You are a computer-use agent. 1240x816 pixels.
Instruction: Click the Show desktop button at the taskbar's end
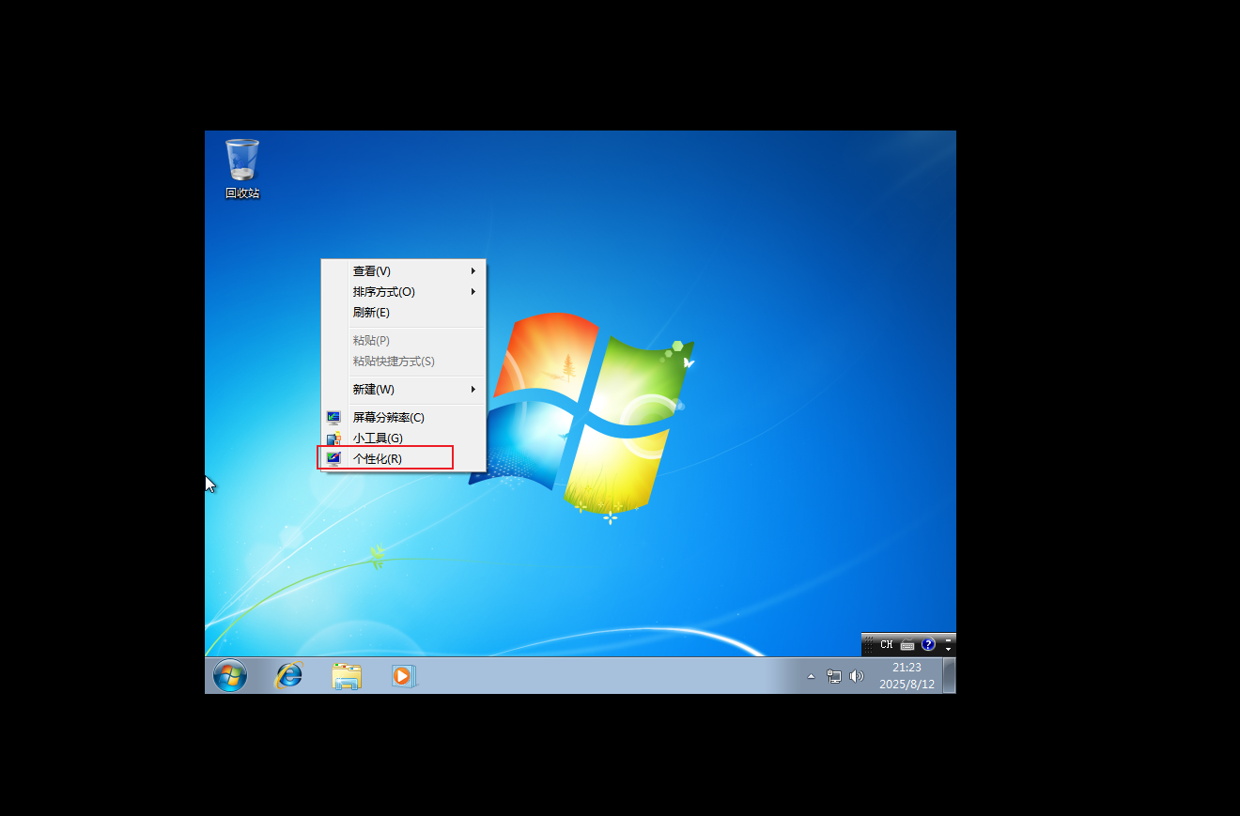(x=950, y=675)
